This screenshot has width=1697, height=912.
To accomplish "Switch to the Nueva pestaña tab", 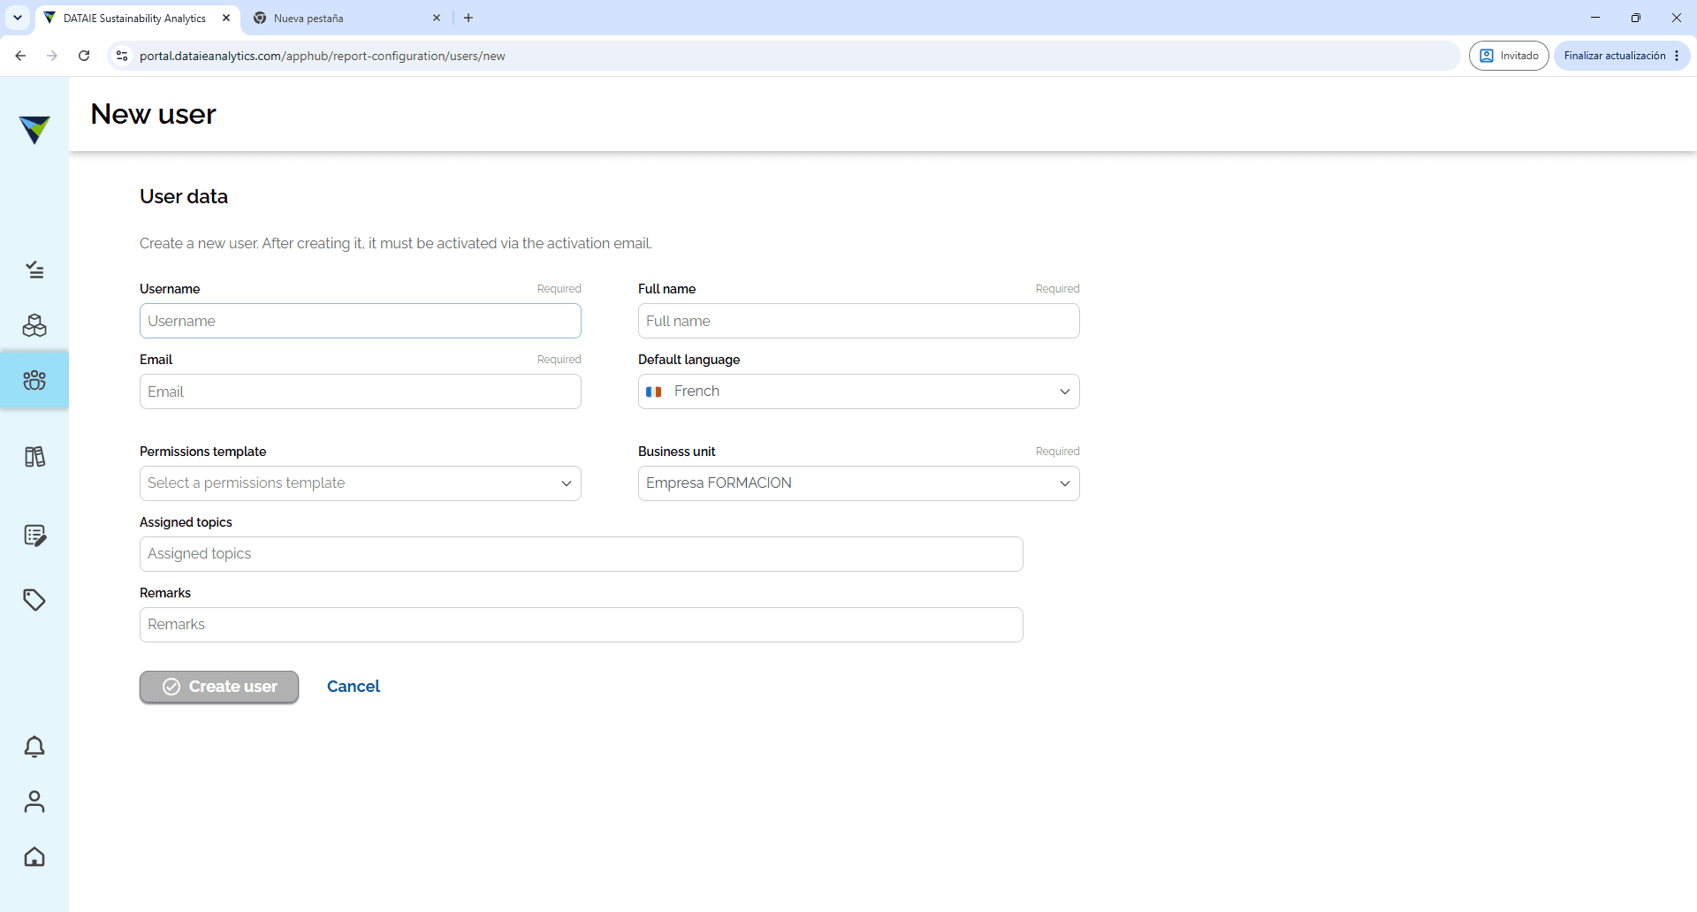I will point(347,18).
